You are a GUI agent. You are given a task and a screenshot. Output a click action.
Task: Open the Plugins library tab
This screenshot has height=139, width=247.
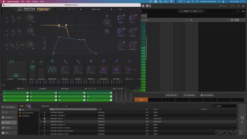(x=9, y=123)
